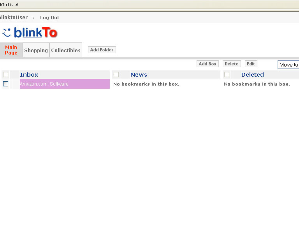299x249 pixels.
Task: Open the Shopping folder tab
Action: click(x=36, y=50)
